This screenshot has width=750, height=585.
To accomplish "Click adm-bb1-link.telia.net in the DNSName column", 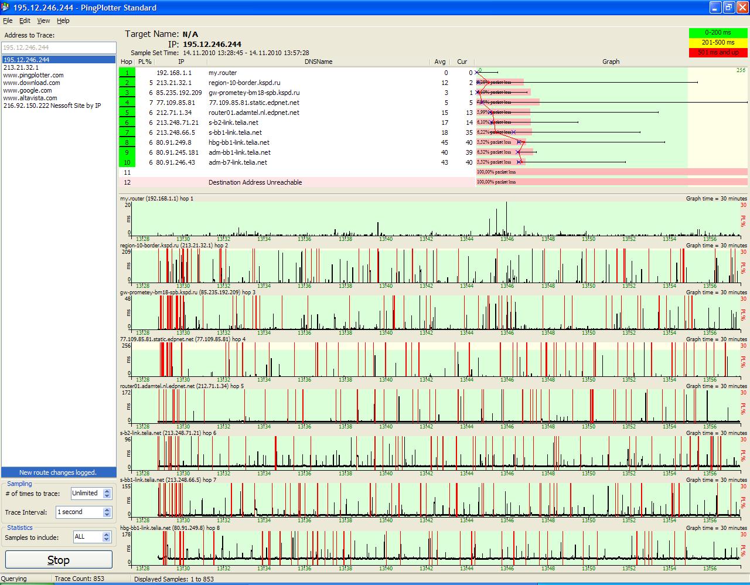I will click(x=240, y=152).
